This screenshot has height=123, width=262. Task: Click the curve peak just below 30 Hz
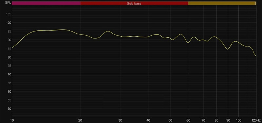click(x=108, y=31)
